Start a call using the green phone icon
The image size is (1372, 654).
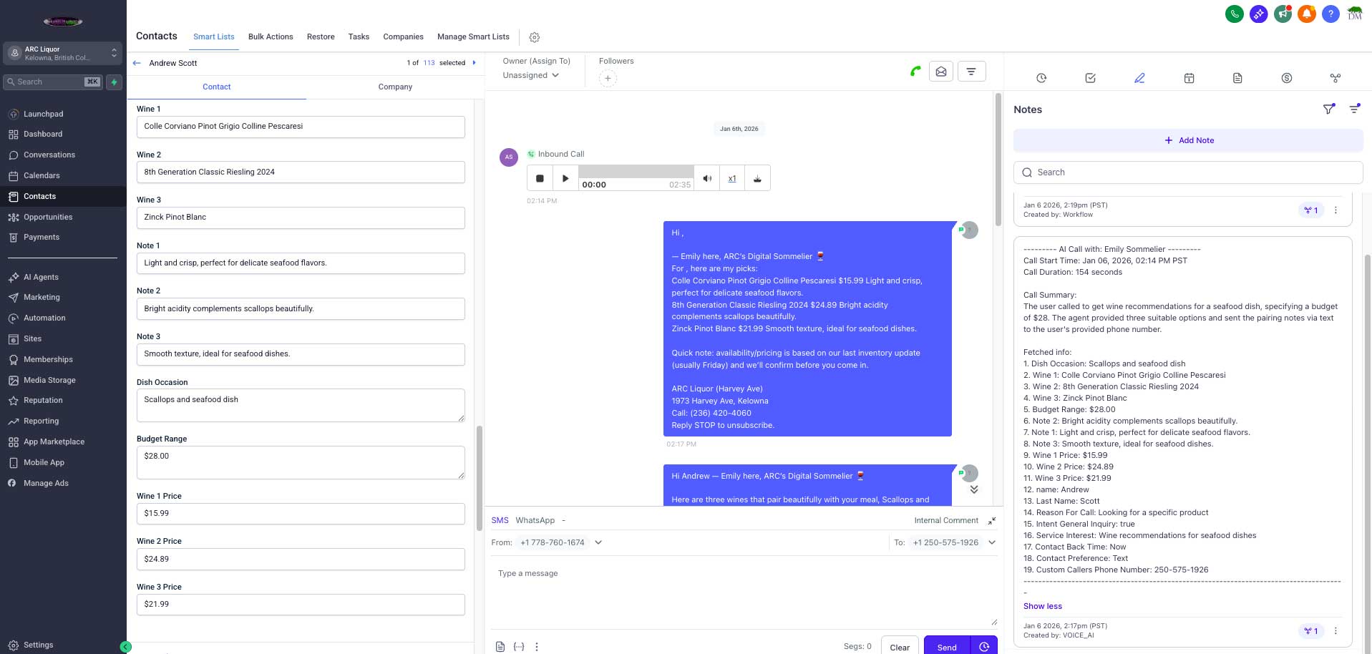pyautogui.click(x=915, y=71)
